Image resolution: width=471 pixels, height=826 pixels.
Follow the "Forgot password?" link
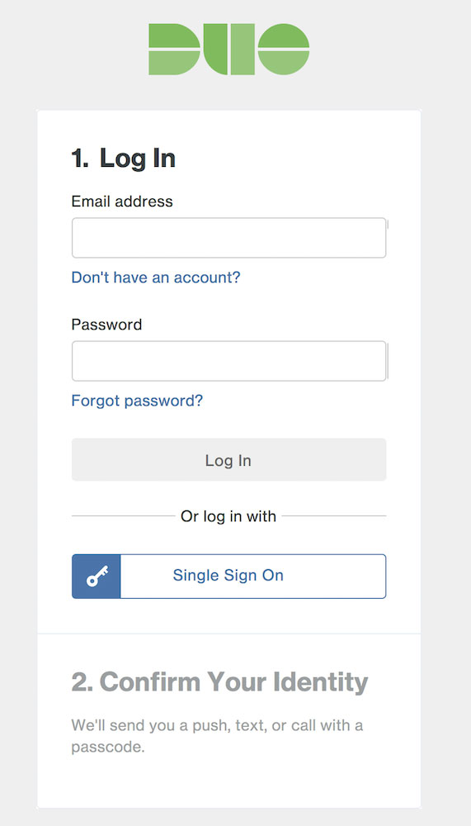click(137, 401)
